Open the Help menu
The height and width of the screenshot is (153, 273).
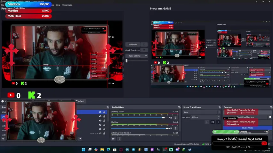pyautogui.click(x=58, y=5)
